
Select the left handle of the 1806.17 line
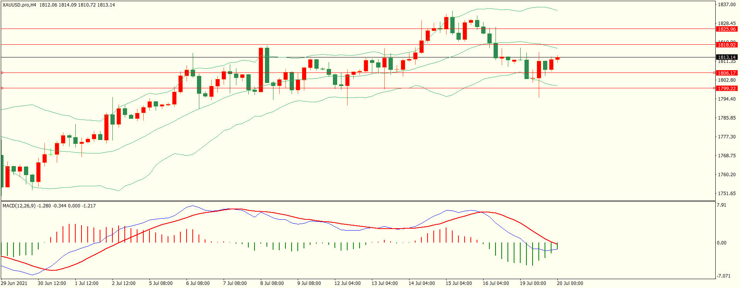(2, 72)
